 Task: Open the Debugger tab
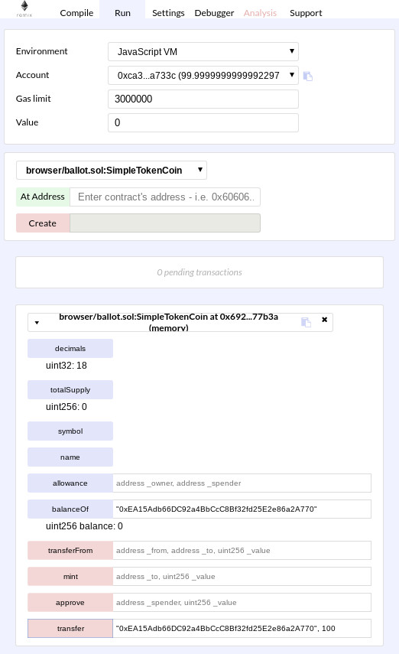click(214, 13)
